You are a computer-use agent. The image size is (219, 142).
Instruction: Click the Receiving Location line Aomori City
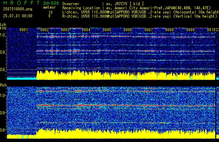click(136, 8)
